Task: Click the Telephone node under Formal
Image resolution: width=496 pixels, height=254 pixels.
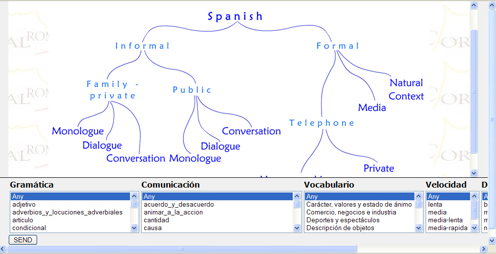Action: click(322, 123)
